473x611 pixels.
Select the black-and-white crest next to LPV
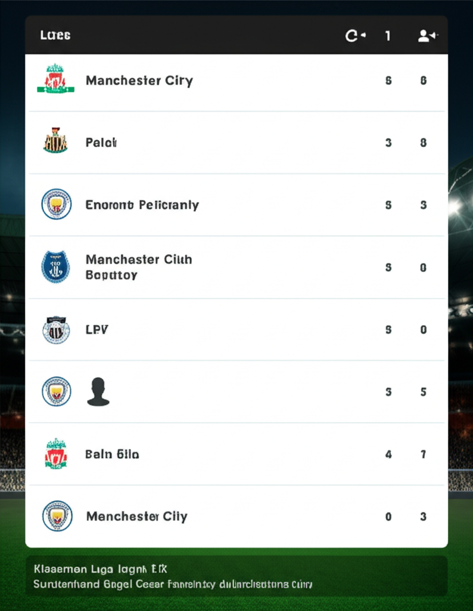coord(56,329)
